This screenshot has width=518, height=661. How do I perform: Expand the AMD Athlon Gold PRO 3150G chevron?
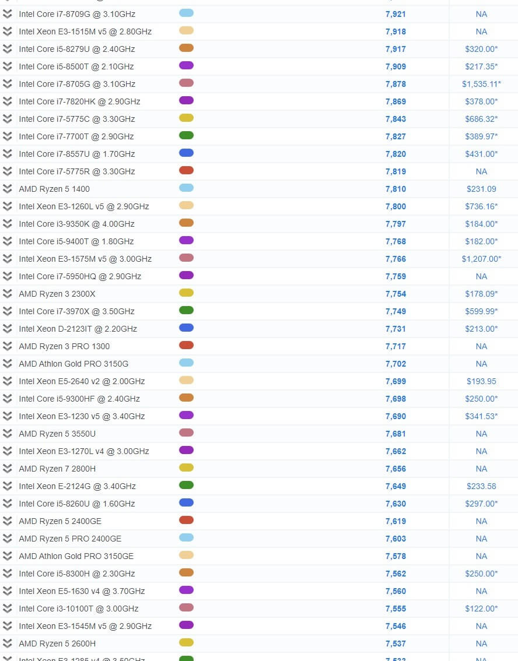pos(7,364)
